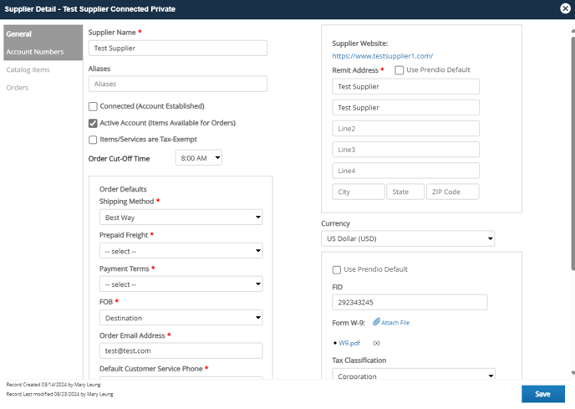The width and height of the screenshot is (575, 409).
Task: Click the scrollbar down arrow
Action: pos(572,373)
